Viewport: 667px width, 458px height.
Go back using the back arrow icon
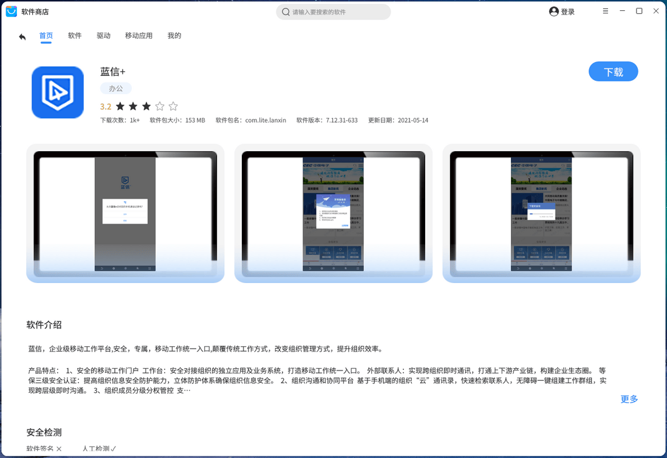point(22,36)
